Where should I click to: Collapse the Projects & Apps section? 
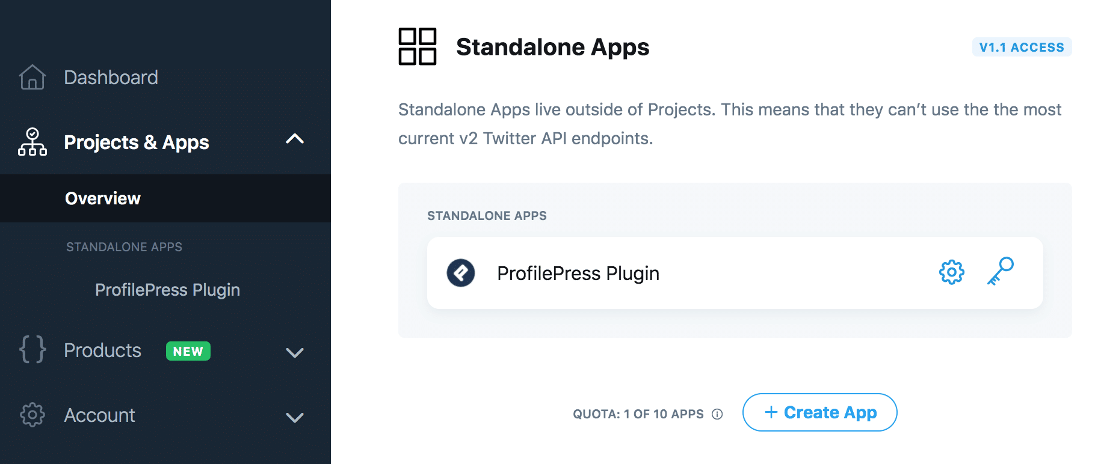coord(295,139)
